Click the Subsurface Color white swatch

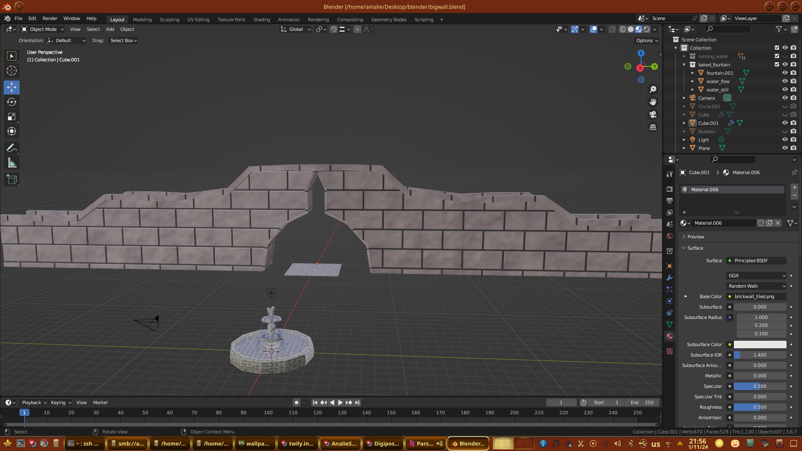tap(760, 345)
